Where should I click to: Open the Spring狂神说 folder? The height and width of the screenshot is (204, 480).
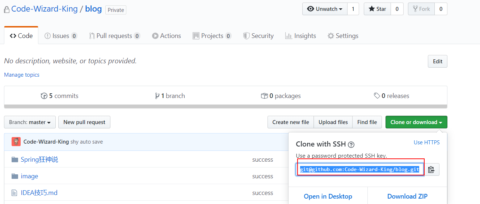[x=39, y=160]
